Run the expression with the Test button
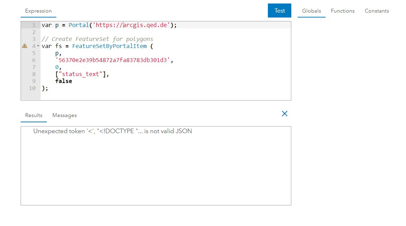 click(279, 11)
